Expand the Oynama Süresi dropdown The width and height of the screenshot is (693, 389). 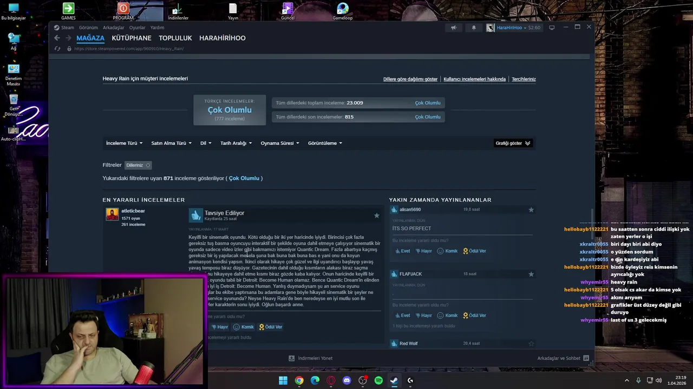[x=280, y=143]
